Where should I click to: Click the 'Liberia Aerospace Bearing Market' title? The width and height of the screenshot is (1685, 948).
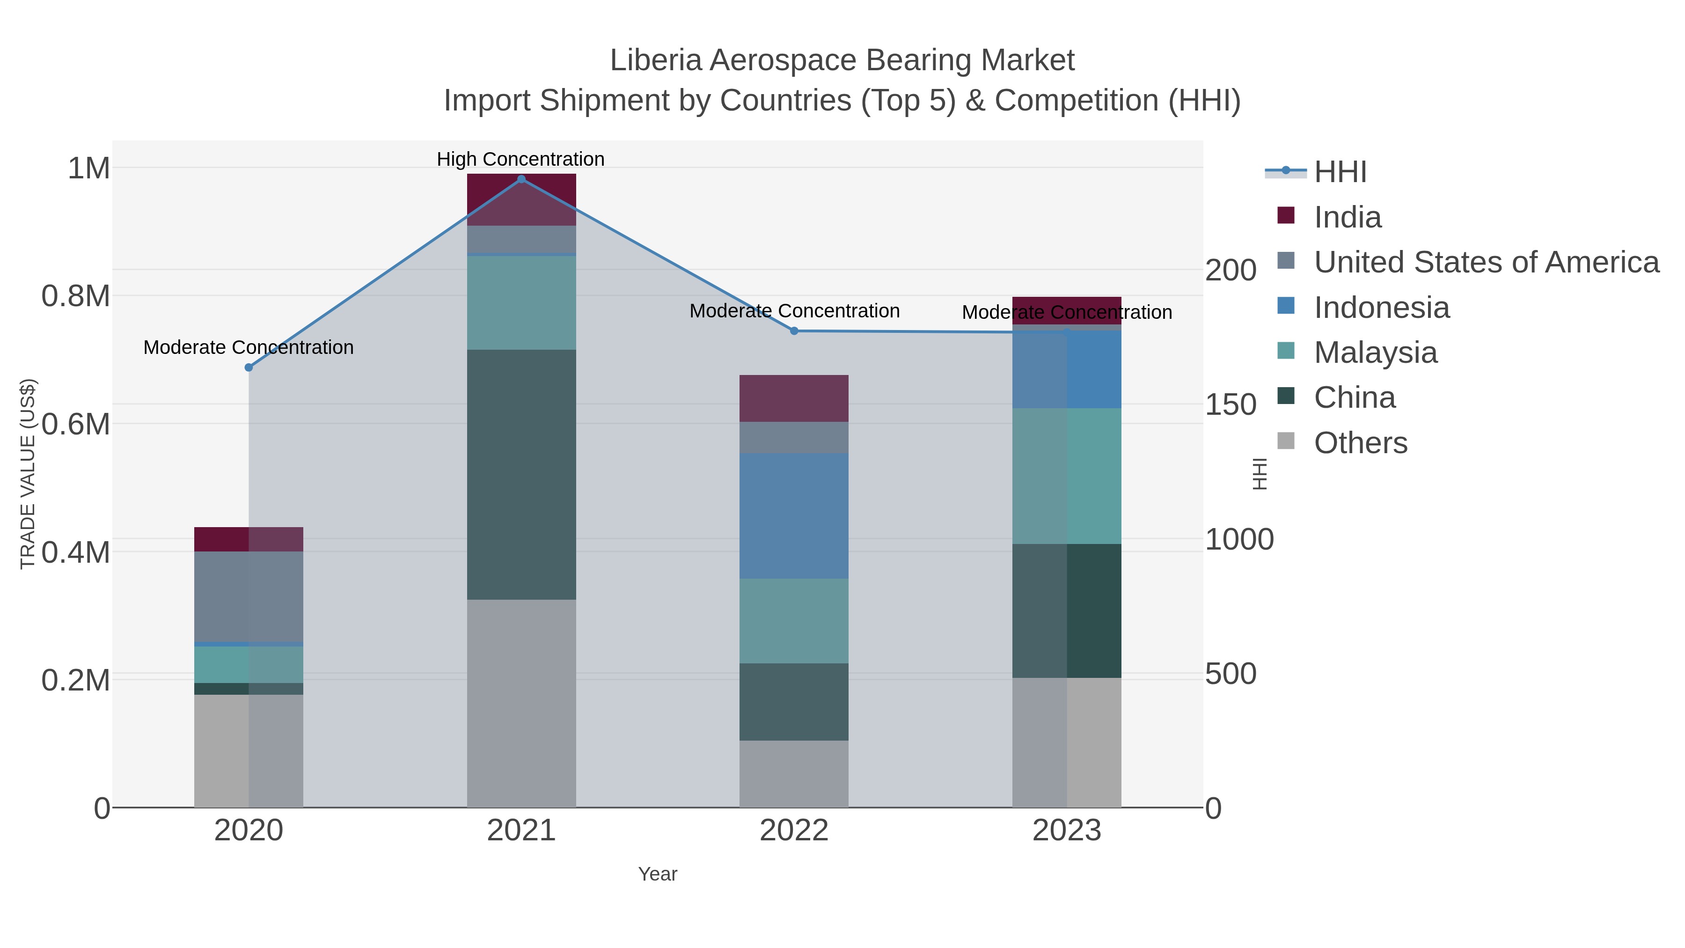coord(842,60)
